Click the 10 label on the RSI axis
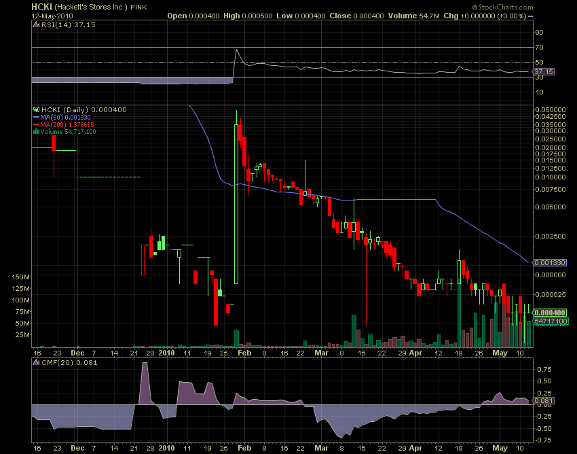The height and width of the screenshot is (454, 577). click(x=539, y=92)
